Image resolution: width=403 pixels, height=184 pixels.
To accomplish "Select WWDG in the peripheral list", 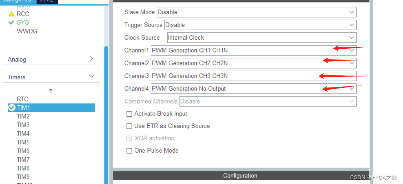I will point(27,31).
